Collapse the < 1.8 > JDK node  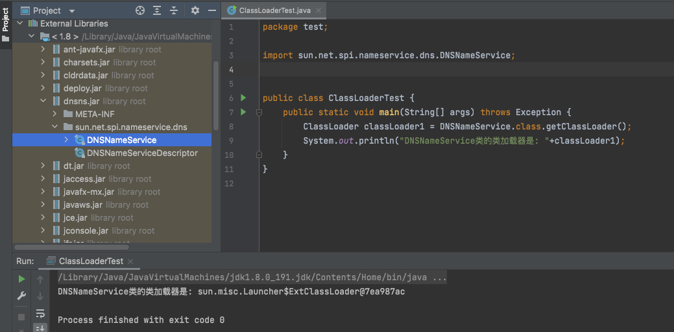pos(31,36)
